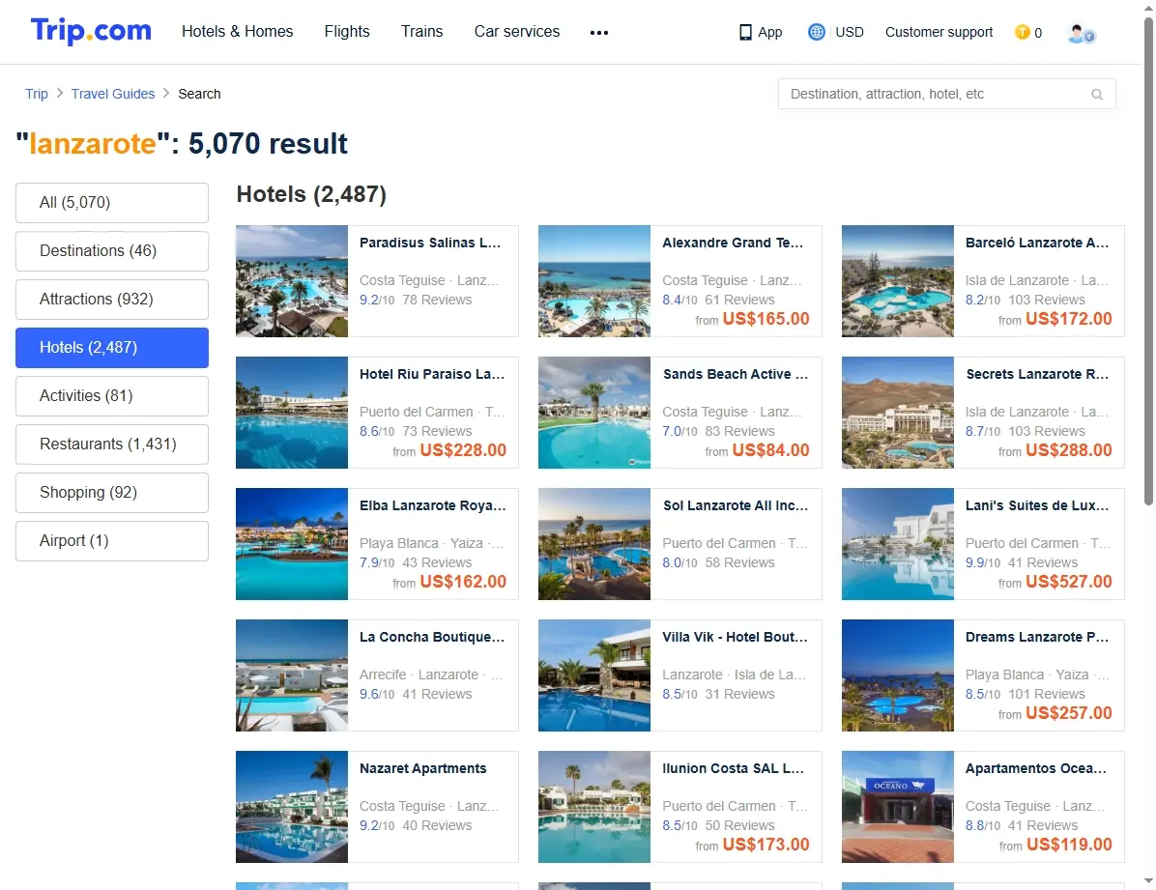Select the Airport (1) filter
Image resolution: width=1156 pixels, height=890 pixels.
click(112, 541)
